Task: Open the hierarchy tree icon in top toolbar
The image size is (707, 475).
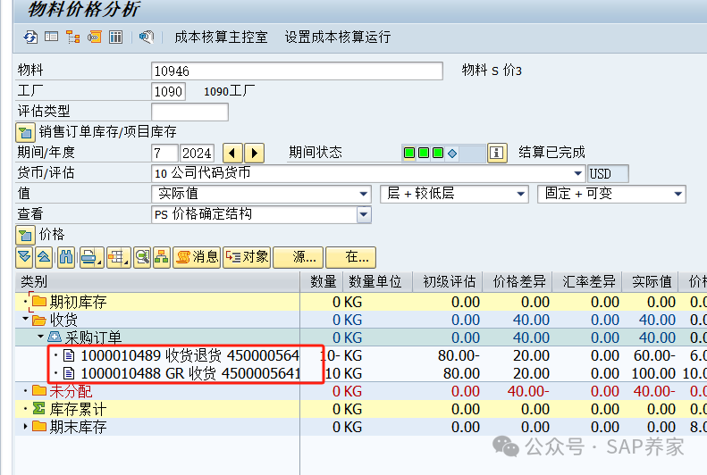Action: point(72,37)
